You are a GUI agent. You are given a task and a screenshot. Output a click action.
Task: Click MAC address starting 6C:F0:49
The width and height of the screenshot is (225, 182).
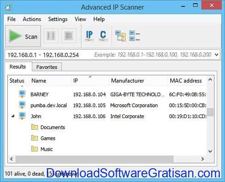[x=188, y=94]
